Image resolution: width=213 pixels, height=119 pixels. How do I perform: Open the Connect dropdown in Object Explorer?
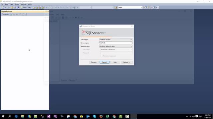tap(5, 14)
